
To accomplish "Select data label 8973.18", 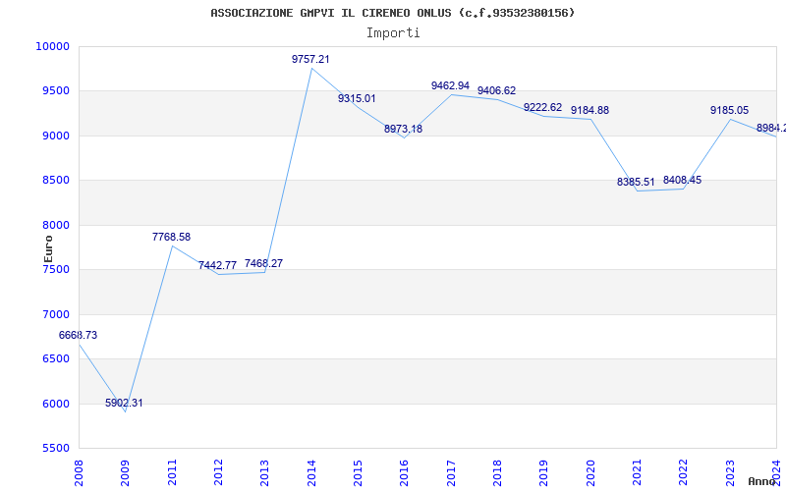I will click(404, 129).
